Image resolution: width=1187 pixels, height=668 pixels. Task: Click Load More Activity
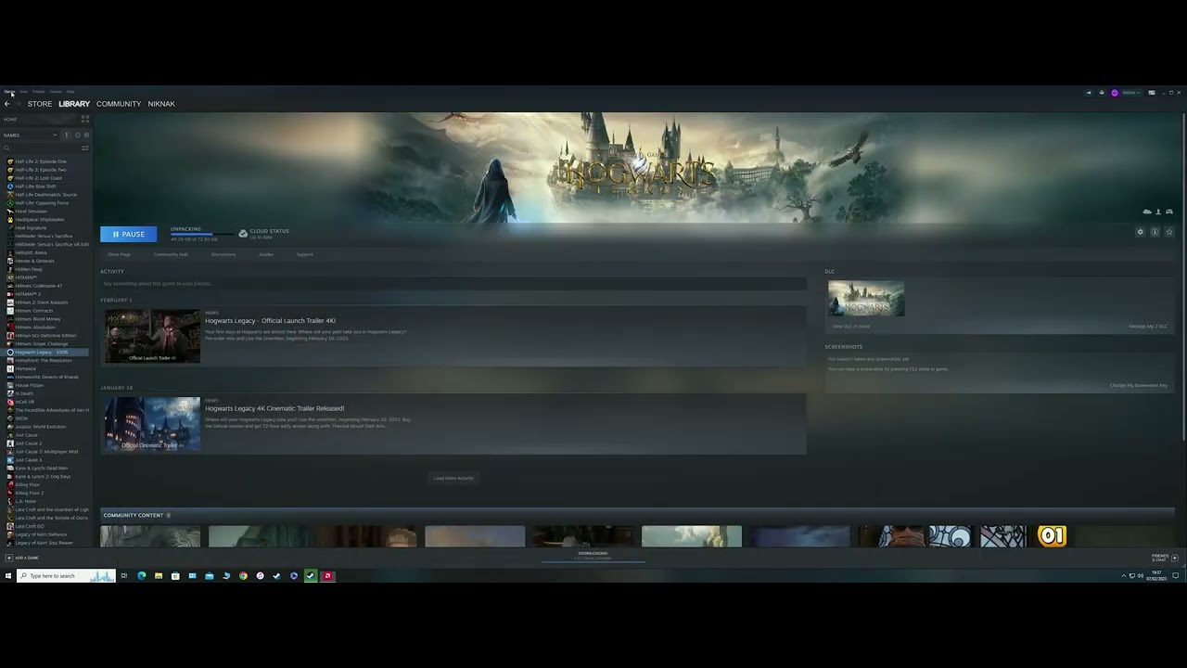click(x=453, y=478)
